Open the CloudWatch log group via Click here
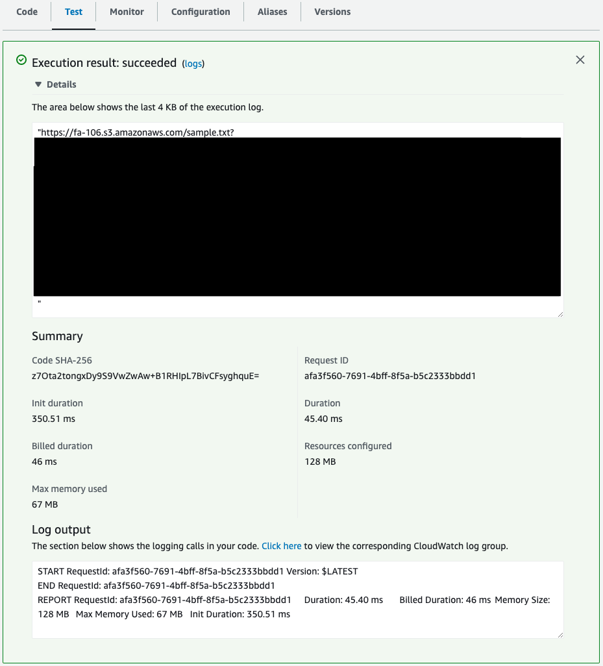This screenshot has height=666, width=603. (x=281, y=546)
